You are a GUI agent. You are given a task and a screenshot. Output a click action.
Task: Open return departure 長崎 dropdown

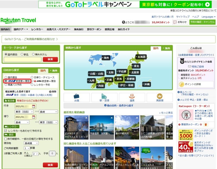click(22, 122)
